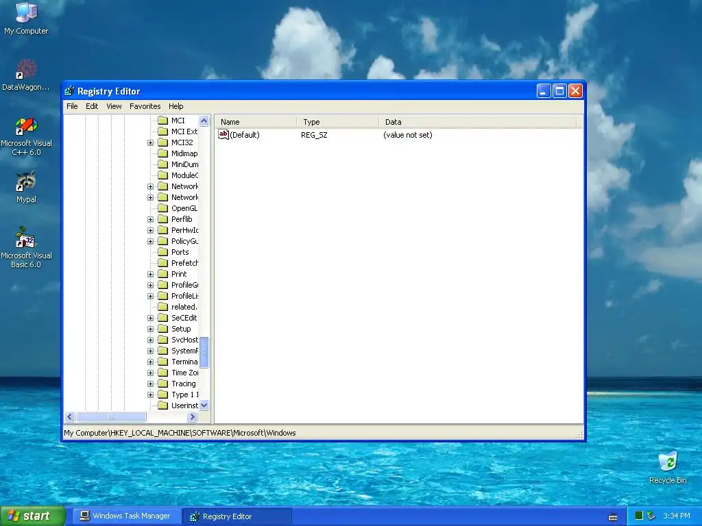Image resolution: width=702 pixels, height=526 pixels.
Task: Click the green Task Manager tray icon
Action: click(639, 516)
